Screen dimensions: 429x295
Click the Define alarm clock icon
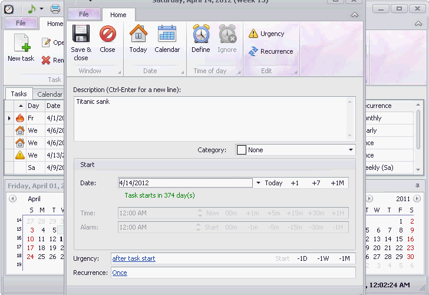coord(201,34)
